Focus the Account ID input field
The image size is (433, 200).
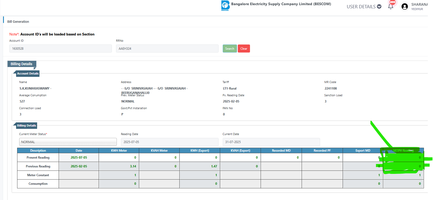(60, 49)
